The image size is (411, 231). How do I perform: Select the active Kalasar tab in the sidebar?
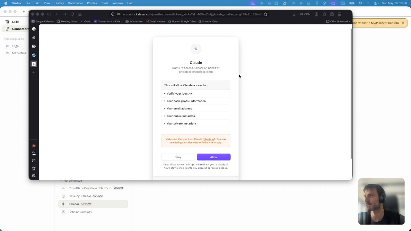(x=34, y=64)
